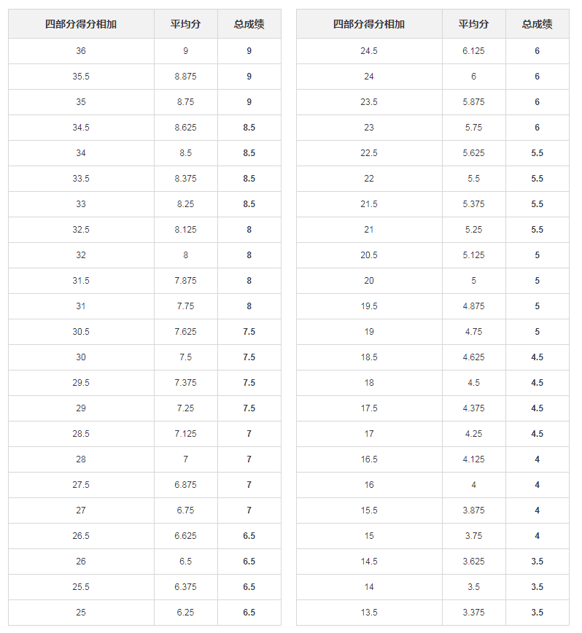Click the average cell 6.125

pyautogui.click(x=473, y=51)
